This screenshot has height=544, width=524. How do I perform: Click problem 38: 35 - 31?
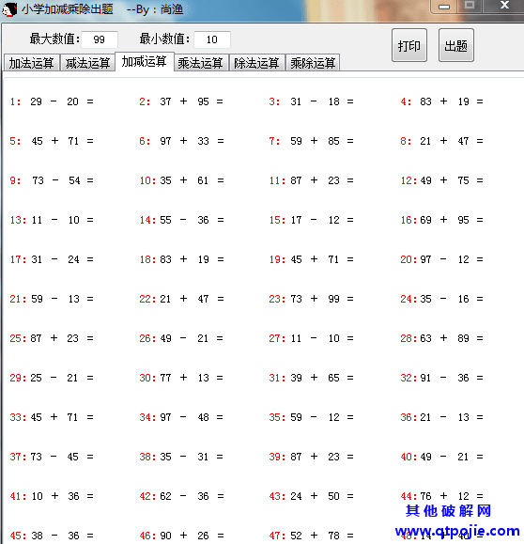(x=181, y=457)
